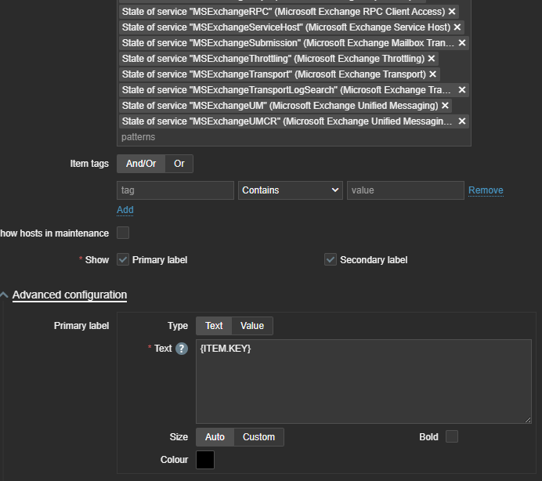Click the Add tag link
The image size is (542, 481).
[x=125, y=210]
